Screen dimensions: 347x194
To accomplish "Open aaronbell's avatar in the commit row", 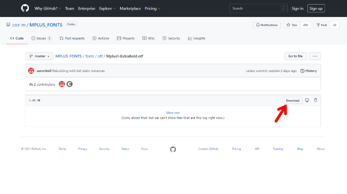I will [x=31, y=71].
